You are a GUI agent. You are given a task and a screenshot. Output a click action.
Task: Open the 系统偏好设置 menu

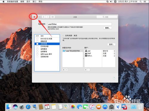point(13,1)
